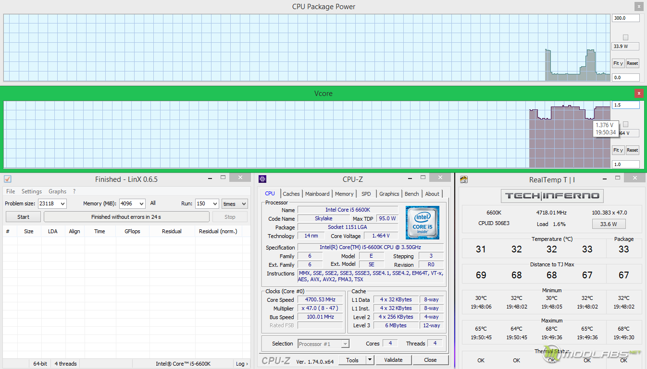Switch to the Memory tab in CPU-Z

coord(344,194)
